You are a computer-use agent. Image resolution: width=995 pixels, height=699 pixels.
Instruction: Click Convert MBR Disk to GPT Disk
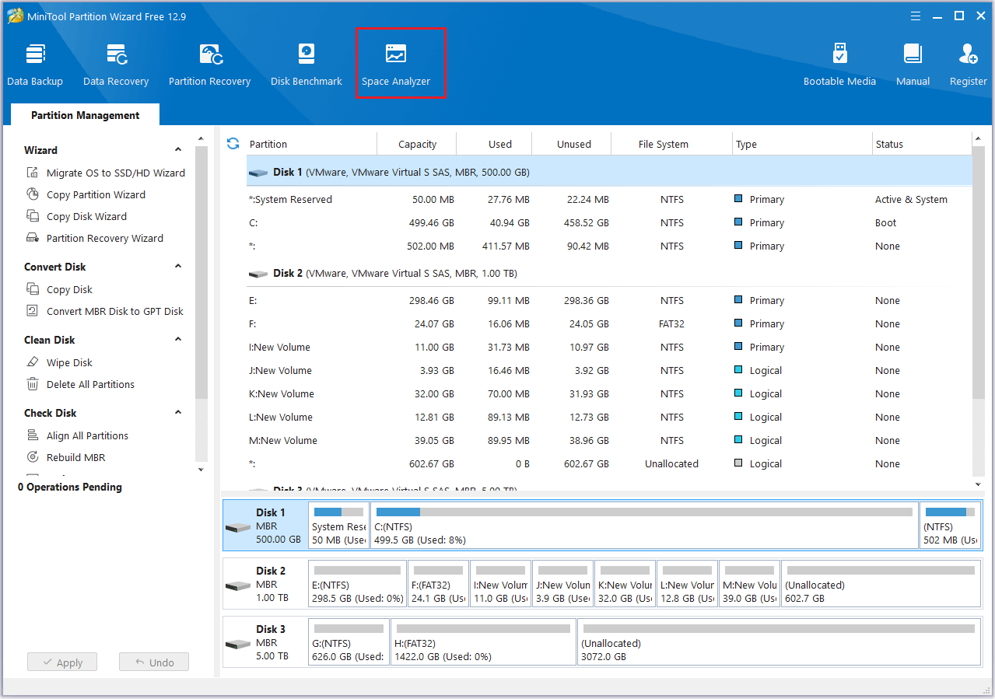[x=114, y=311]
